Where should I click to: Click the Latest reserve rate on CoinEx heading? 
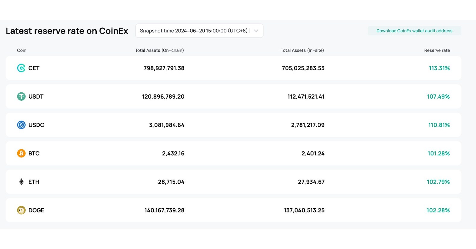click(x=67, y=31)
